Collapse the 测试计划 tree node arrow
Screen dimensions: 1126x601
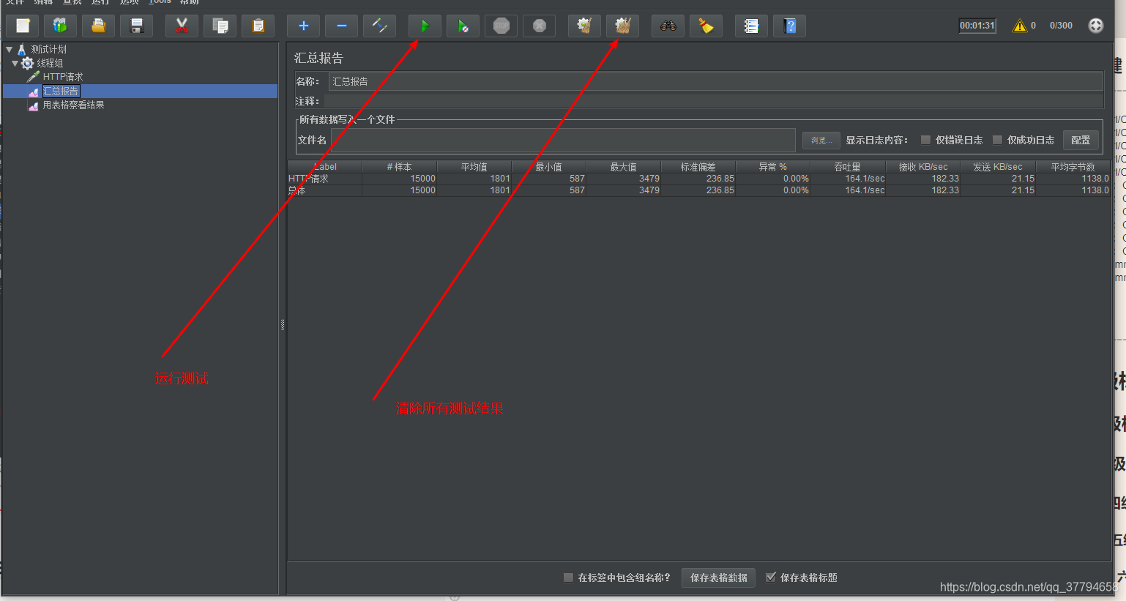point(10,49)
